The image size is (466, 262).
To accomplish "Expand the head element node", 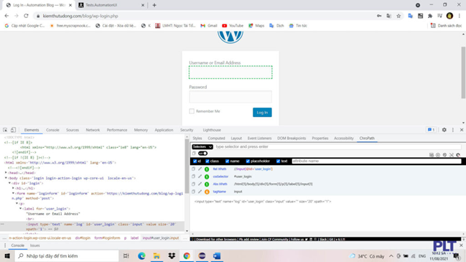I will coord(6,172).
